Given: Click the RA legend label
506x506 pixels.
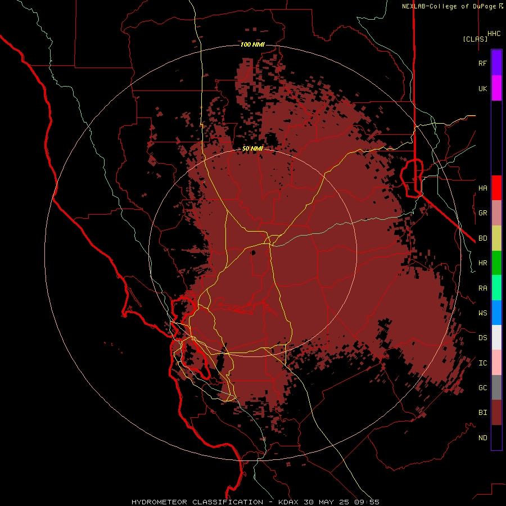Looking at the screenshot, I should tap(482, 288).
